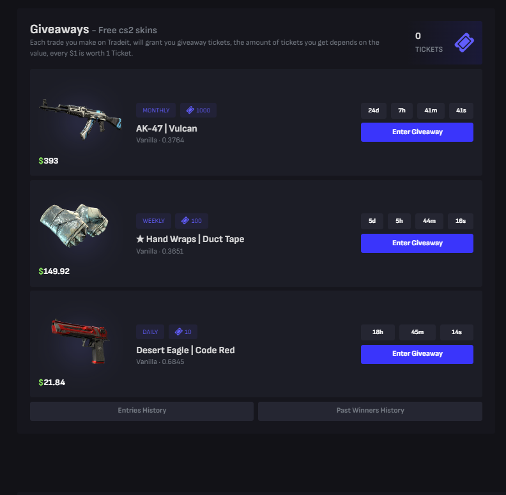Image resolution: width=506 pixels, height=495 pixels.
Task: Open the AK-47 Vulcan skin image
Action: click(80, 119)
